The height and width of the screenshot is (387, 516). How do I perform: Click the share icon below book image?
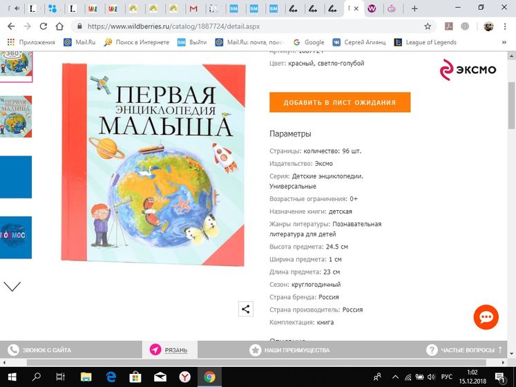(x=245, y=309)
